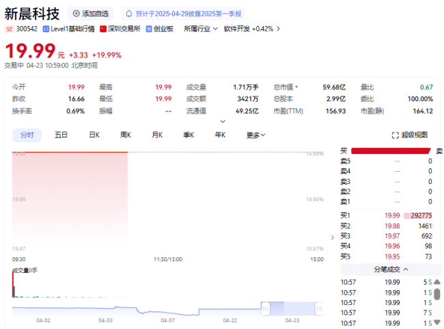Click the SZ market tag icon near 300542

coord(9,29)
